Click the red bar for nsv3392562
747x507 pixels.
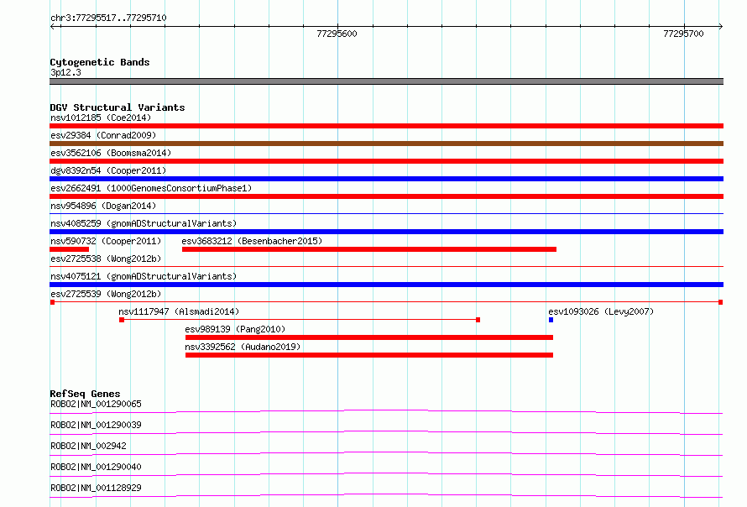pos(369,355)
